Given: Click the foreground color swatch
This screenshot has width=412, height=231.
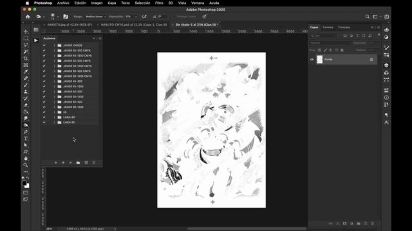Looking at the screenshot, I should click(24, 183).
